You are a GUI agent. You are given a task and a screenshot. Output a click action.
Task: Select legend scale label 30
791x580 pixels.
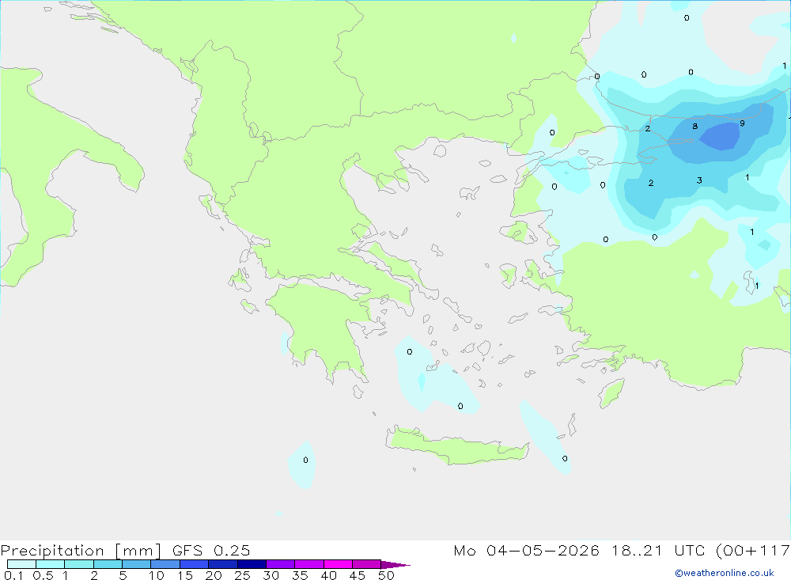[271, 575]
